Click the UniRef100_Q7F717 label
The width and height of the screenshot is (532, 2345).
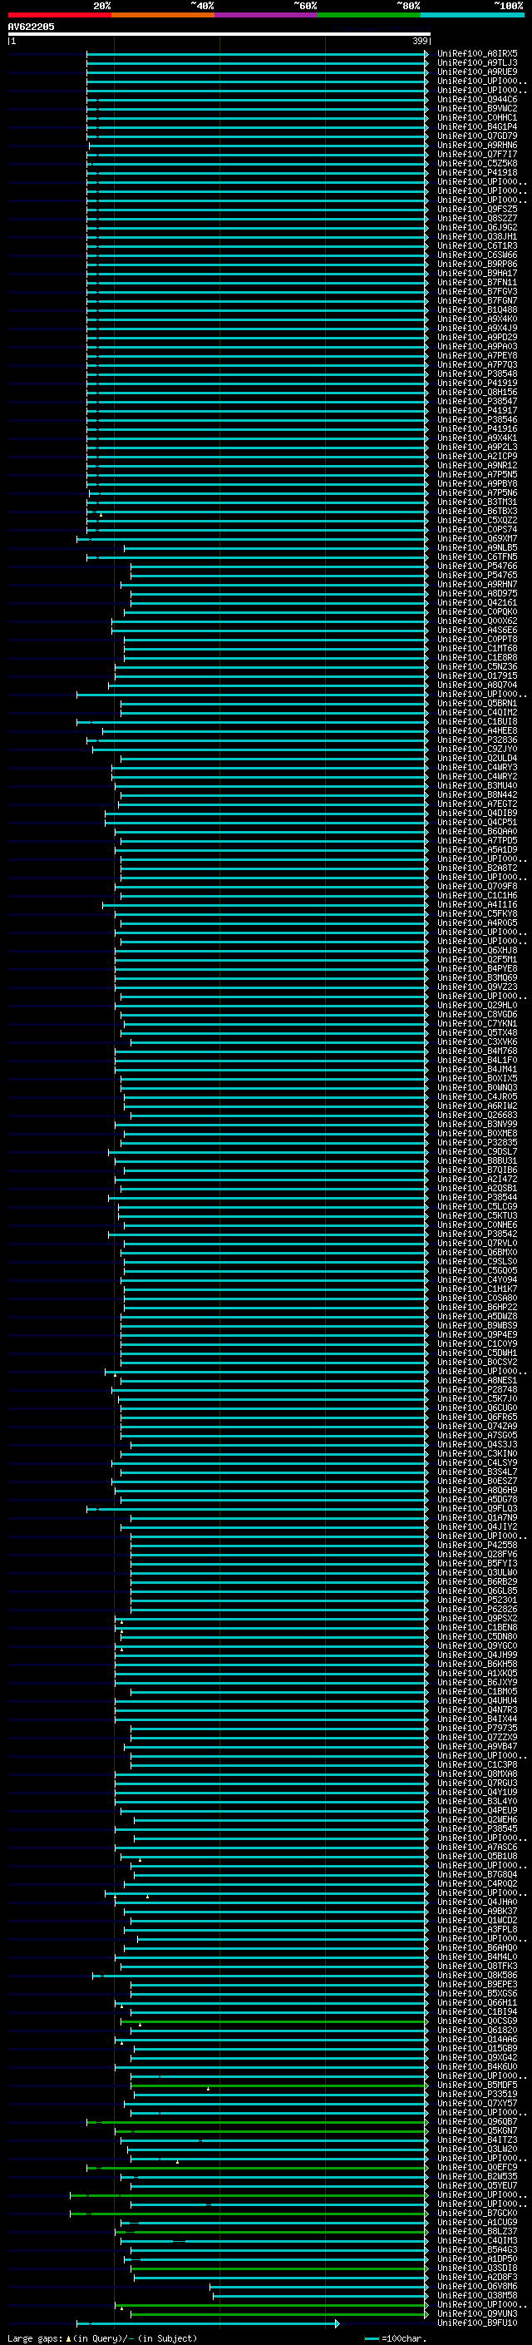pyautogui.click(x=476, y=155)
